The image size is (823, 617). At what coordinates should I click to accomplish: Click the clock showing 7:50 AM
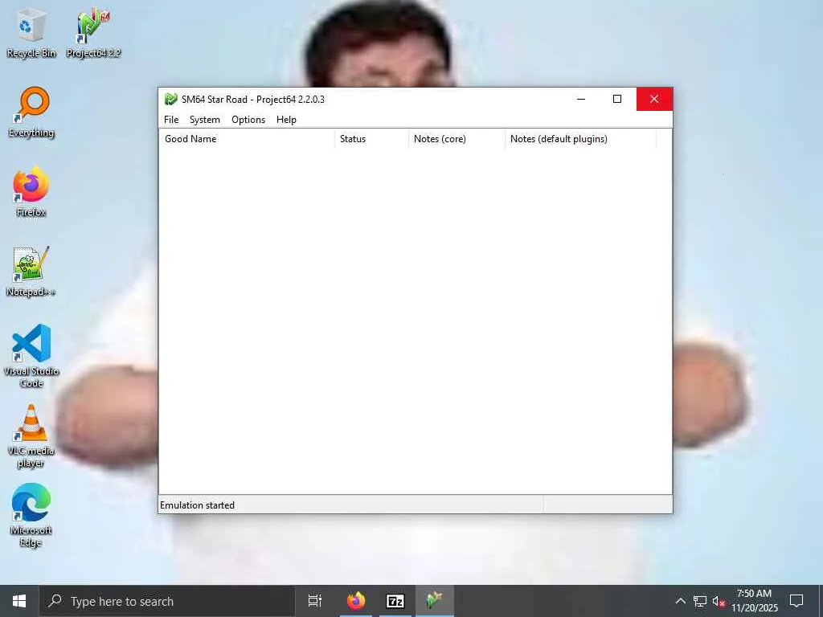pos(754,601)
